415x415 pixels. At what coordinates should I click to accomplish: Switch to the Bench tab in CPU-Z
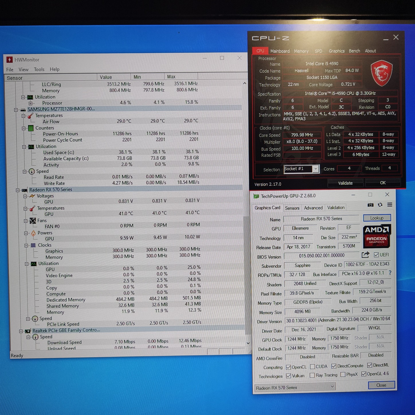coord(354,51)
